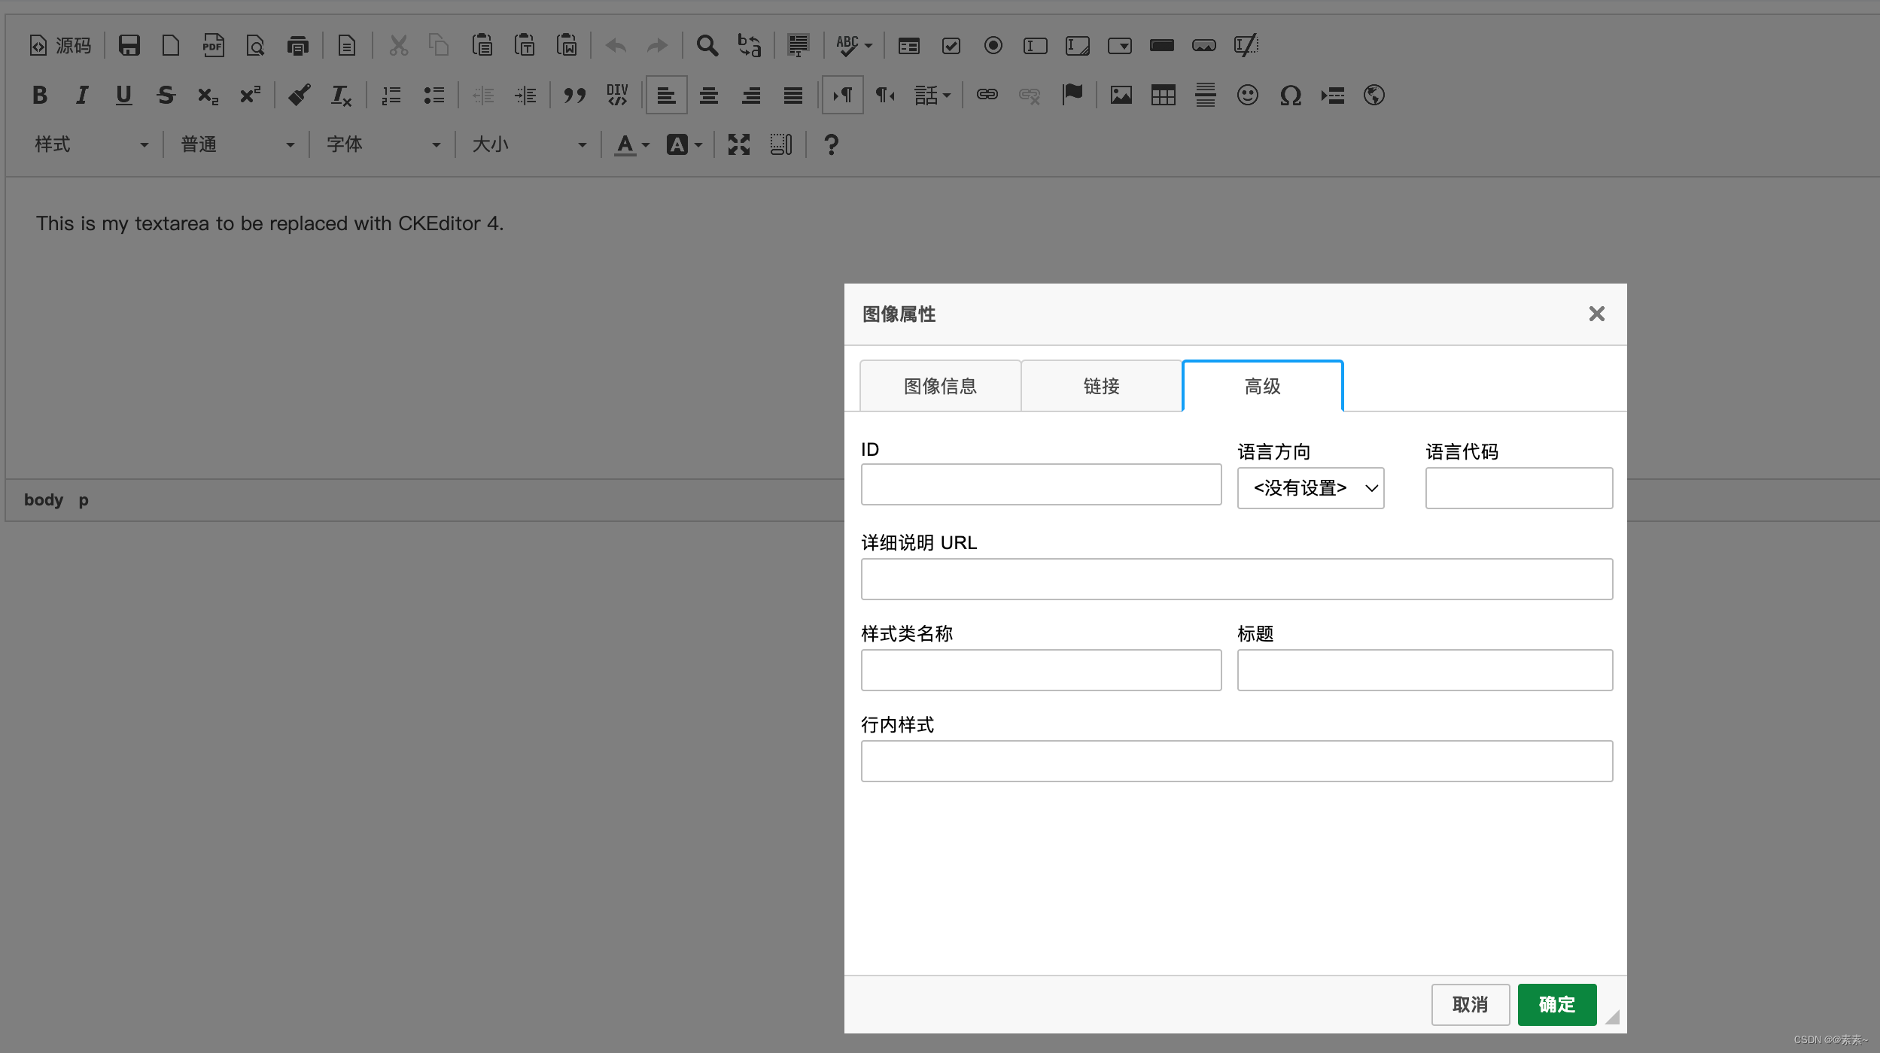Open 语言方向 dropdown
The image size is (1880, 1053).
(1310, 488)
